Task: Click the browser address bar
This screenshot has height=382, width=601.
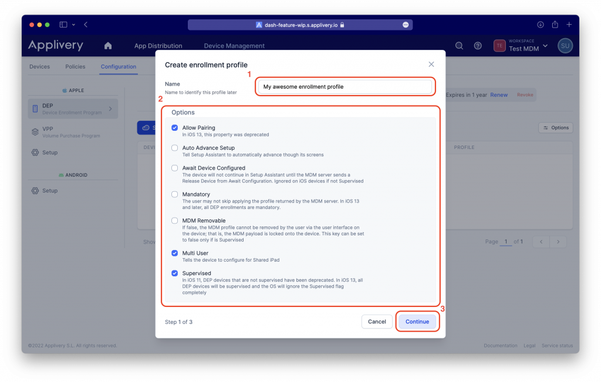Action: coord(300,25)
